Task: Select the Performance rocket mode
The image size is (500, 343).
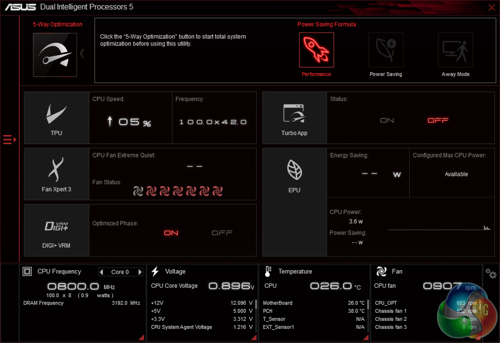Action: pyautogui.click(x=316, y=50)
